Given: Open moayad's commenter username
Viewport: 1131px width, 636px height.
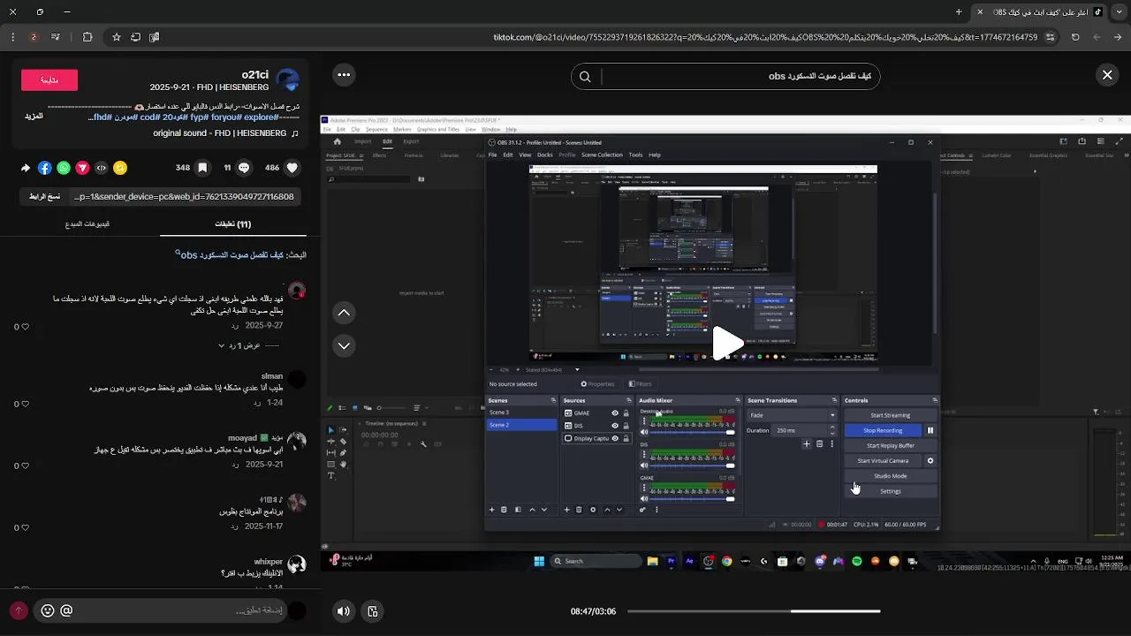Looking at the screenshot, I should [255, 437].
